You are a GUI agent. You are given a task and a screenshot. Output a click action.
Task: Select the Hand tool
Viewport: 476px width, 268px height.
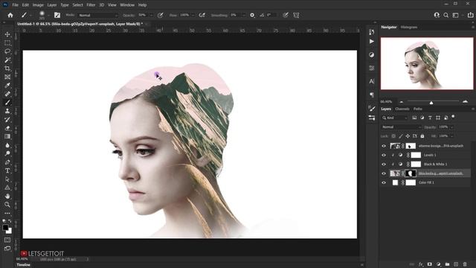(7, 196)
